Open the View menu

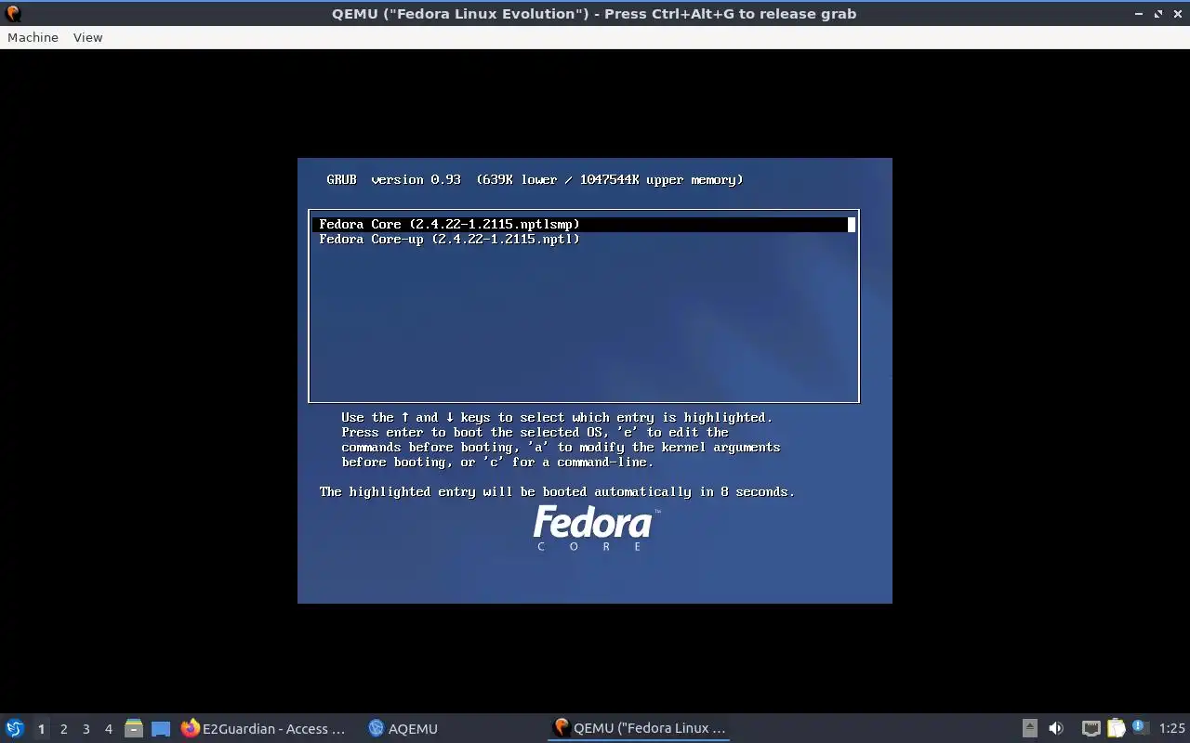pos(87,37)
